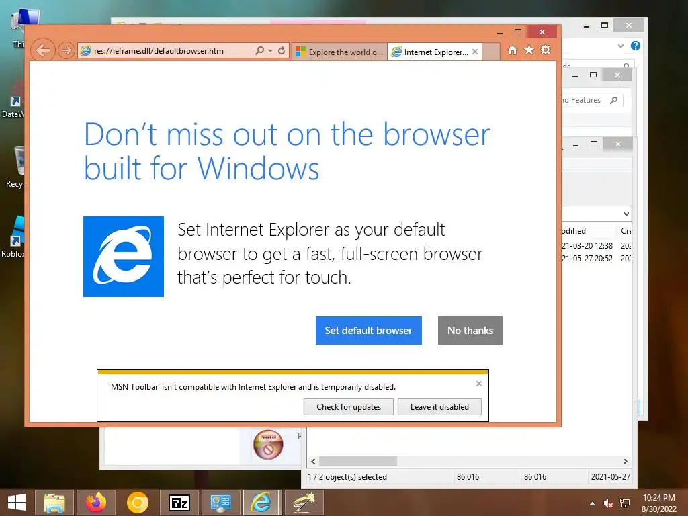Viewport: 688px width, 516px height.
Task: Click the address bar search magnifier icon
Action: pyautogui.click(x=260, y=51)
